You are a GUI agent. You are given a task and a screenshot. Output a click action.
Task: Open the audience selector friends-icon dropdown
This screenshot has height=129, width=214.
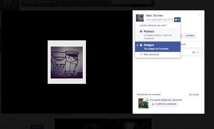coord(177,20)
